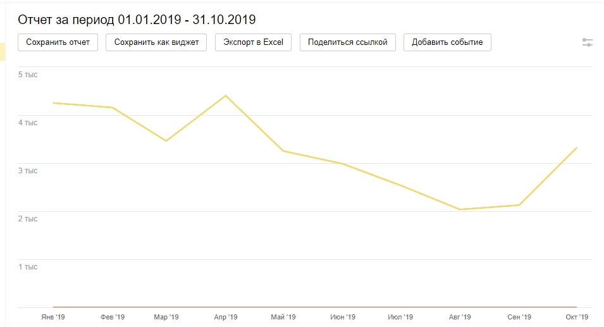The height and width of the screenshot is (327, 604).
Task: Select the Июл '19 axis label
Action: pos(400,317)
